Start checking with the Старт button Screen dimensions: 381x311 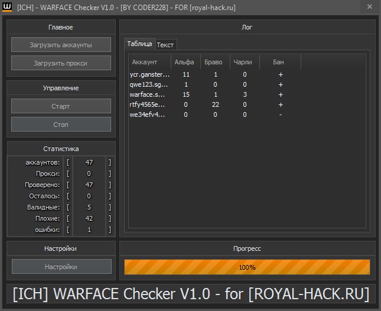61,106
